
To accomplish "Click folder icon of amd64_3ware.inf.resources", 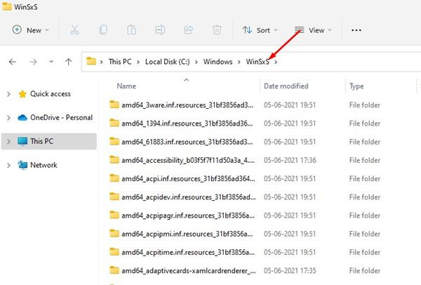I will click(114, 105).
